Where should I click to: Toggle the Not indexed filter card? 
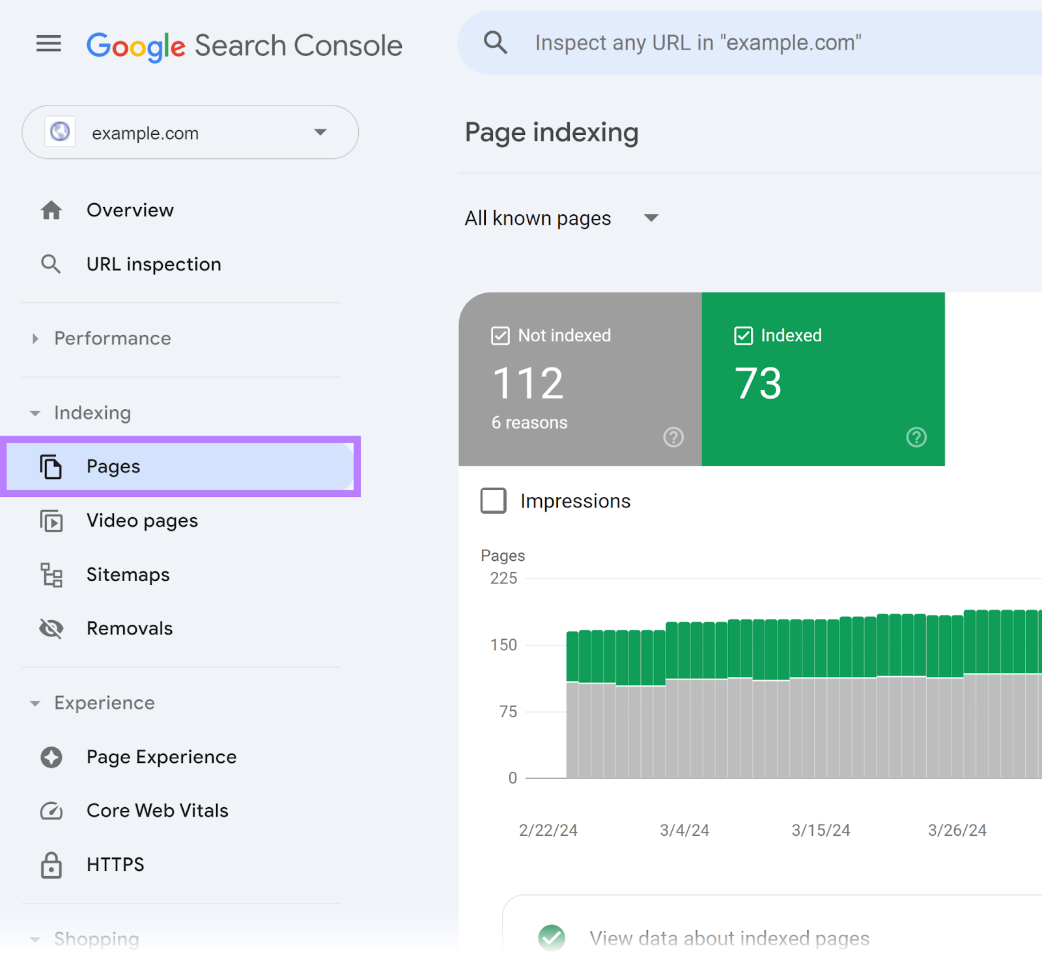click(578, 378)
